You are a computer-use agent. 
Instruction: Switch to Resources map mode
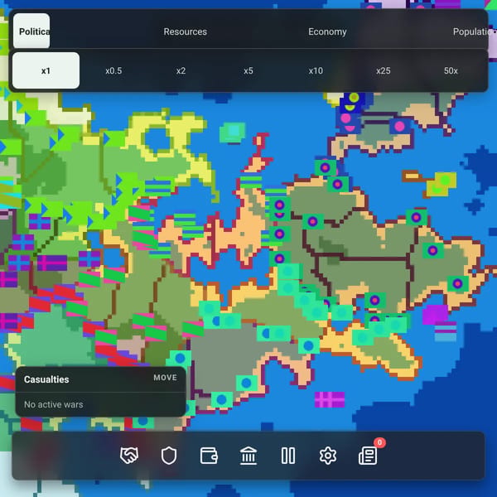tap(185, 31)
